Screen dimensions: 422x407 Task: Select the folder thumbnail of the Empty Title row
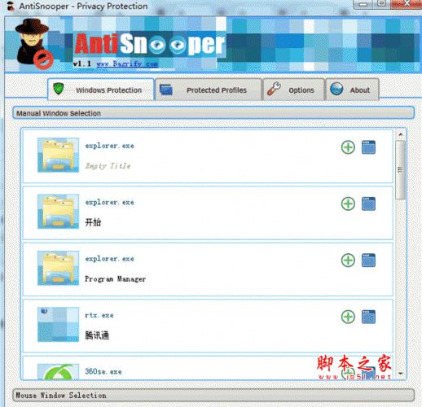point(58,155)
